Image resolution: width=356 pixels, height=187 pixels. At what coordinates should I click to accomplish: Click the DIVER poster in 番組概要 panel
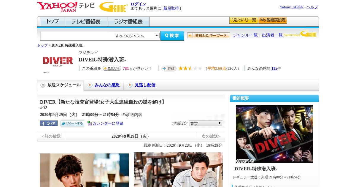pyautogui.click(x=274, y=134)
